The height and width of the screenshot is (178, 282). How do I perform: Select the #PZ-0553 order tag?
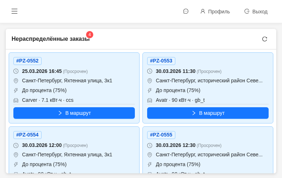[x=161, y=61]
